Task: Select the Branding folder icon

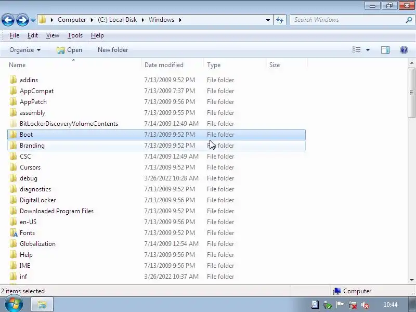Action: coord(13,146)
